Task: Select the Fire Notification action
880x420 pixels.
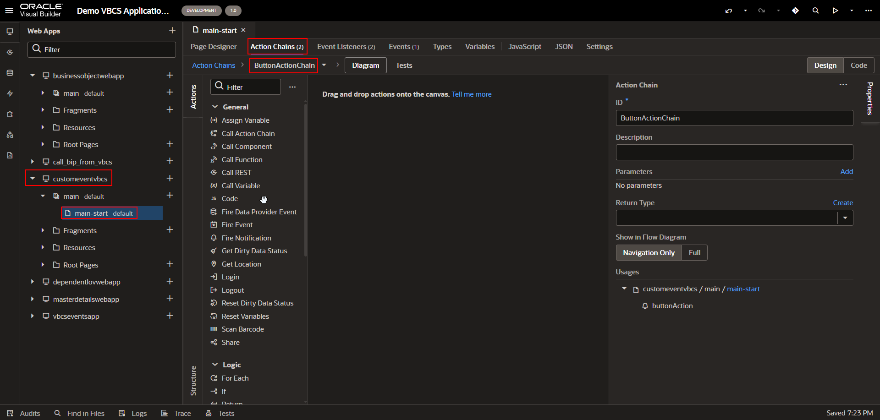Action: coord(246,238)
